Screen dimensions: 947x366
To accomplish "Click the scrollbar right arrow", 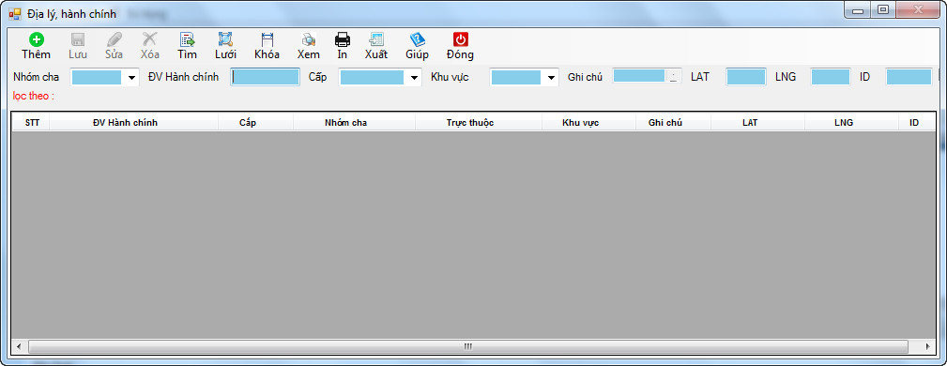I will pos(927,346).
